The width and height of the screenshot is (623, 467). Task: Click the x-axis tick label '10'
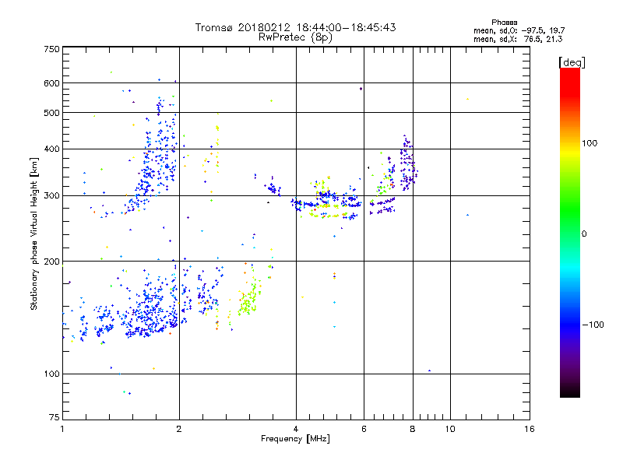(450, 429)
